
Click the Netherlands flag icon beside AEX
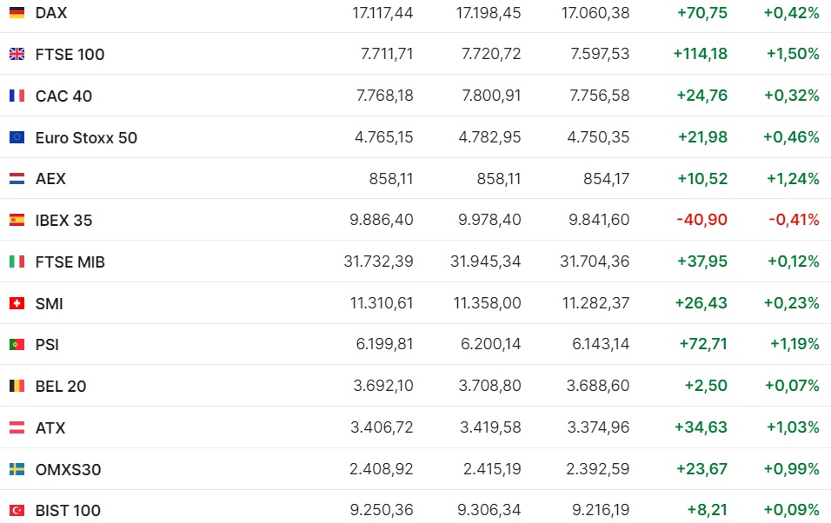click(17, 179)
